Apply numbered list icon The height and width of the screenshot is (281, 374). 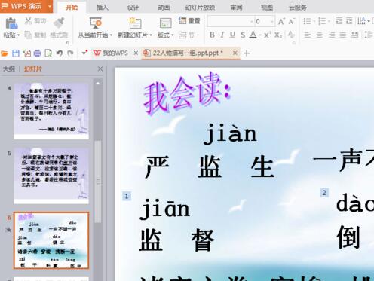(322, 21)
